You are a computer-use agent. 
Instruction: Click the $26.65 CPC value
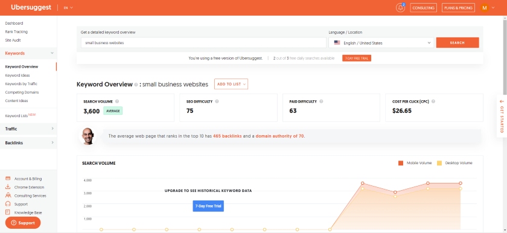402,111
